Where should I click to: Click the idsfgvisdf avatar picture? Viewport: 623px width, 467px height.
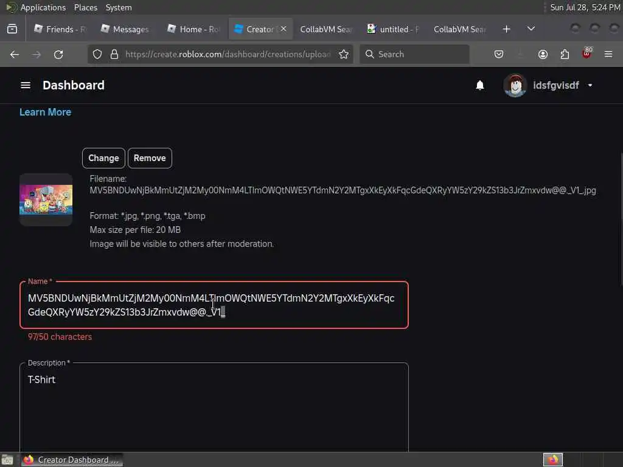click(515, 85)
